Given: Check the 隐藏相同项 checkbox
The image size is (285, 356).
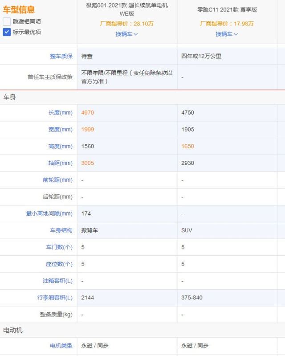Looking at the screenshot, I should pos(7,21).
